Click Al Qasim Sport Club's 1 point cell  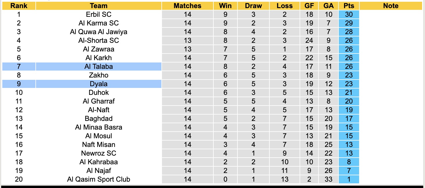click(349, 179)
